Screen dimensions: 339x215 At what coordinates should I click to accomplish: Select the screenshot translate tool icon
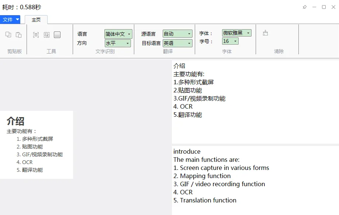click(46, 34)
